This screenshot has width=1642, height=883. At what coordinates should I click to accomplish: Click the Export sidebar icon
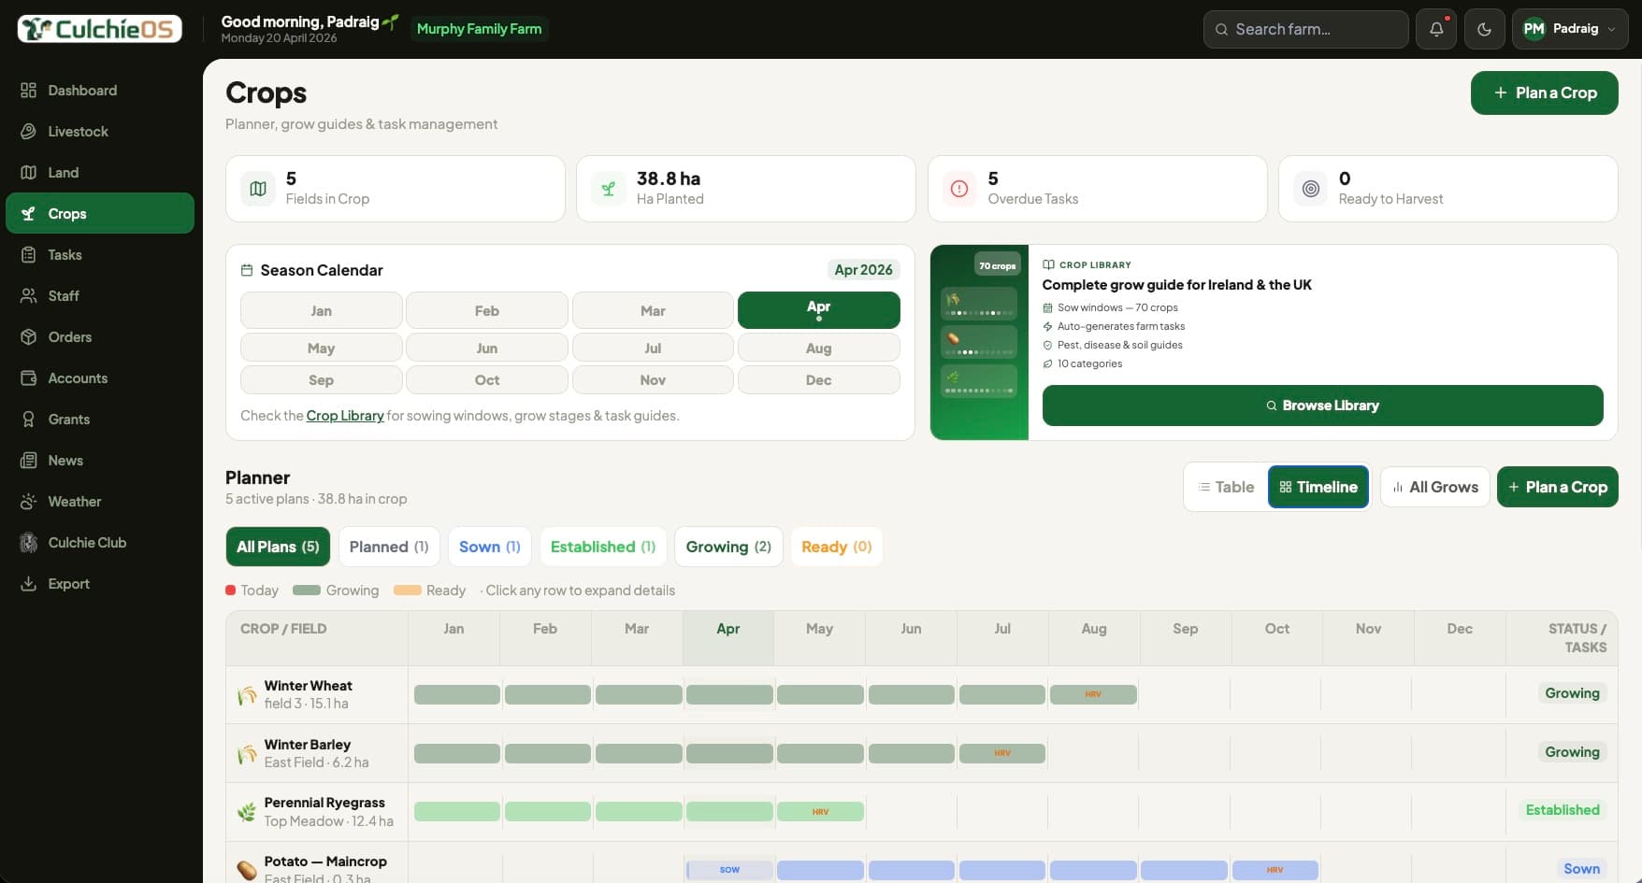(x=29, y=584)
